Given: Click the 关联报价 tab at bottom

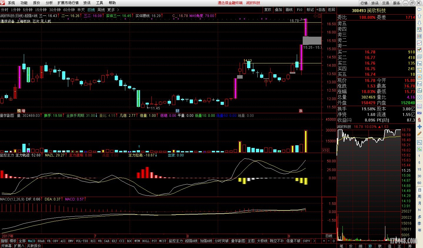Looking at the screenshot, I should click(34, 246).
